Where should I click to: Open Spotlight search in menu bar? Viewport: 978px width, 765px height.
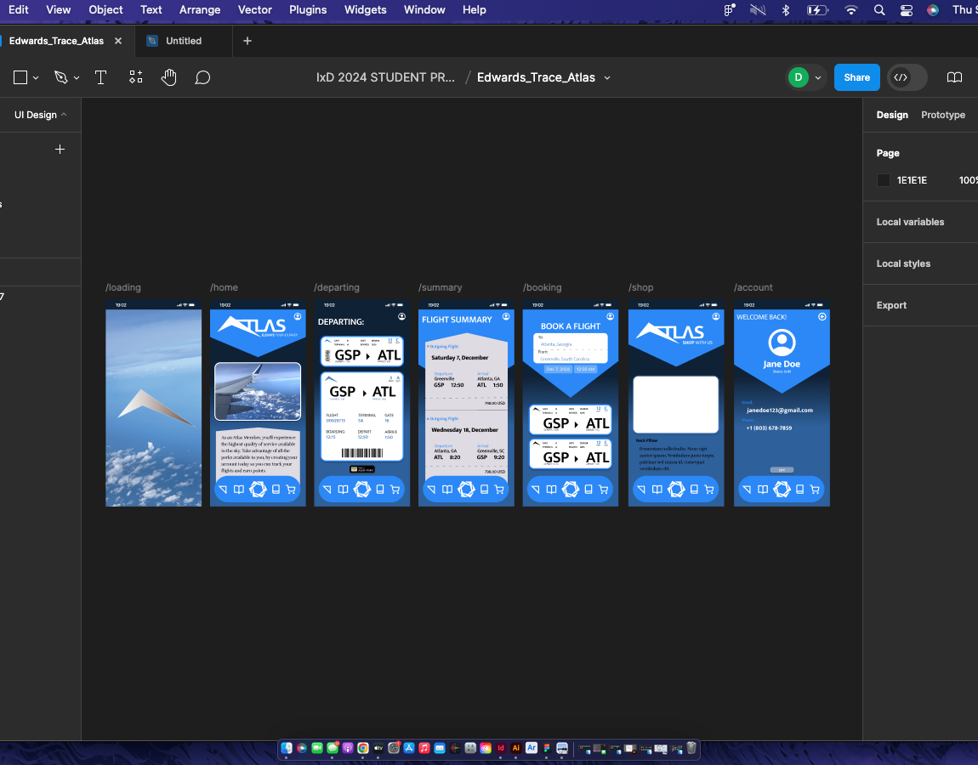coord(878,10)
